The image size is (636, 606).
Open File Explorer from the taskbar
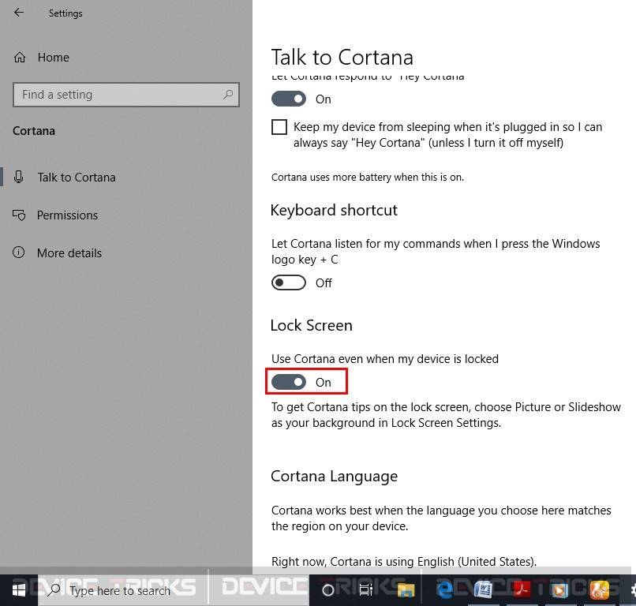point(405,589)
